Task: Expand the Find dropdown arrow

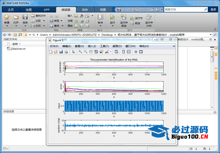Action: pos(62,26)
